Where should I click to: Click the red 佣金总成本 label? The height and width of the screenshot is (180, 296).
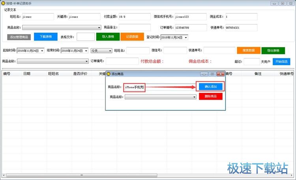point(200,62)
